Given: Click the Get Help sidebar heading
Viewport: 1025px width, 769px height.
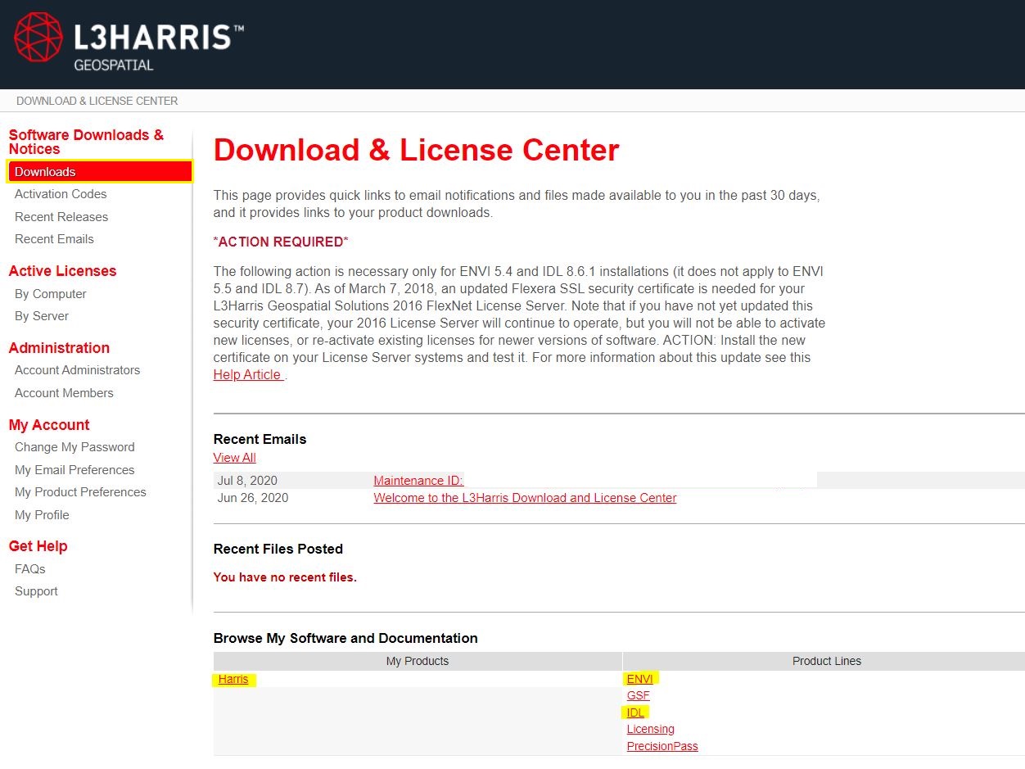Looking at the screenshot, I should 38,546.
